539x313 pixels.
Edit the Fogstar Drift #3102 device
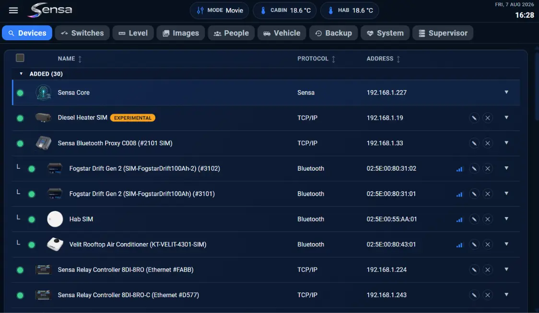[474, 169]
